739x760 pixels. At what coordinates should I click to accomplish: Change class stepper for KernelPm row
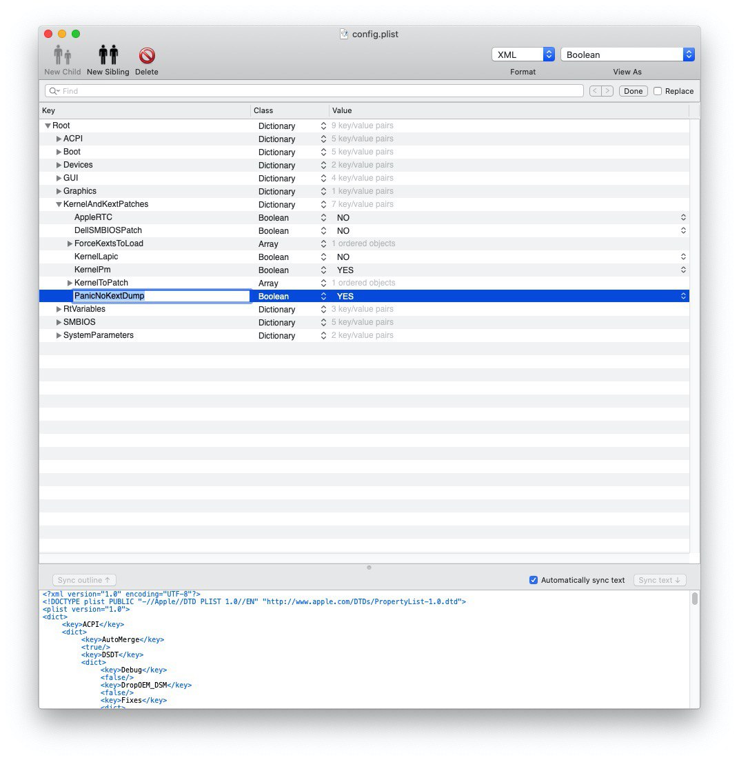[323, 270]
